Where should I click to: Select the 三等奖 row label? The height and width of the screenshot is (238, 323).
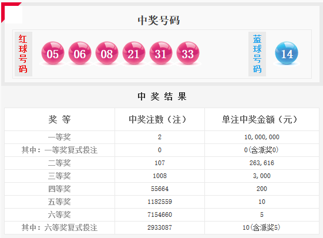pyautogui.click(x=59, y=176)
